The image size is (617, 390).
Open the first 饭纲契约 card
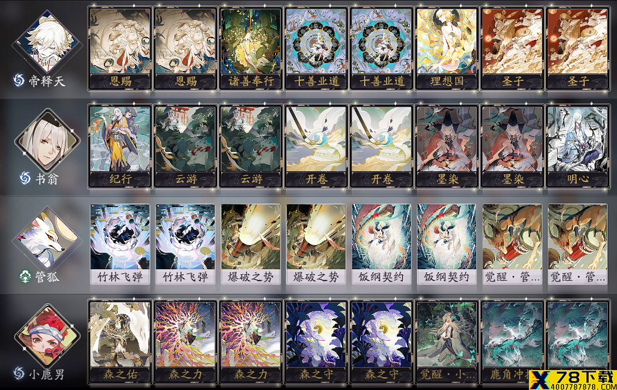click(x=382, y=244)
